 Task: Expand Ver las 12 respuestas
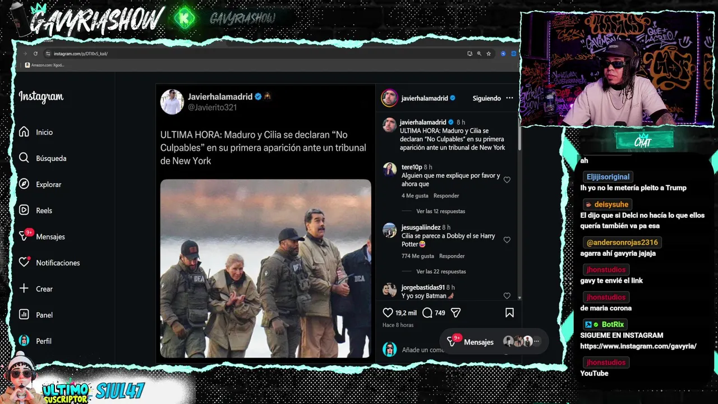(x=440, y=212)
